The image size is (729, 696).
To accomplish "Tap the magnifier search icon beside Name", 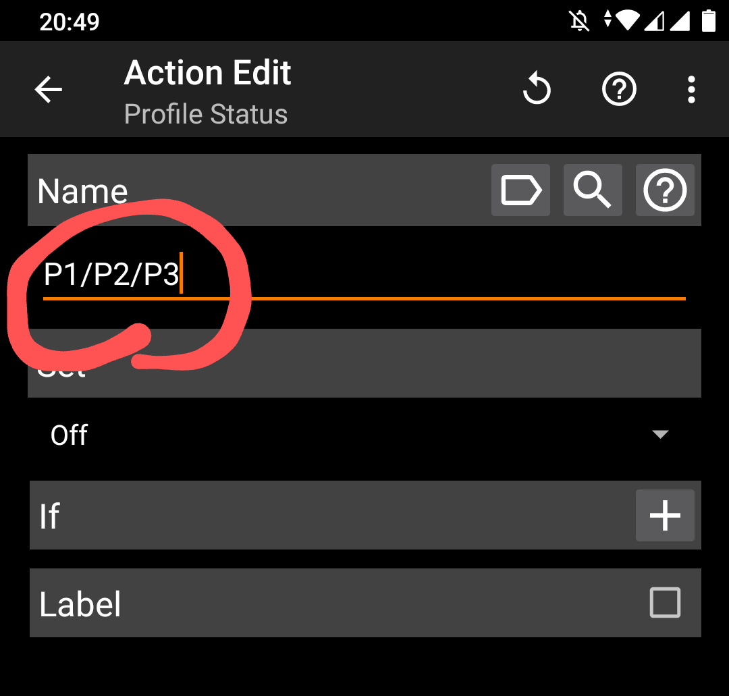I will 593,190.
